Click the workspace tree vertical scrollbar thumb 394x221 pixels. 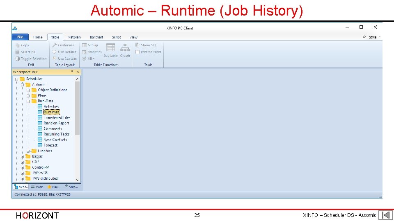(x=78, y=108)
